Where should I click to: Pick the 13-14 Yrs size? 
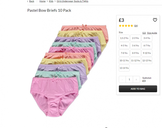[124, 68]
